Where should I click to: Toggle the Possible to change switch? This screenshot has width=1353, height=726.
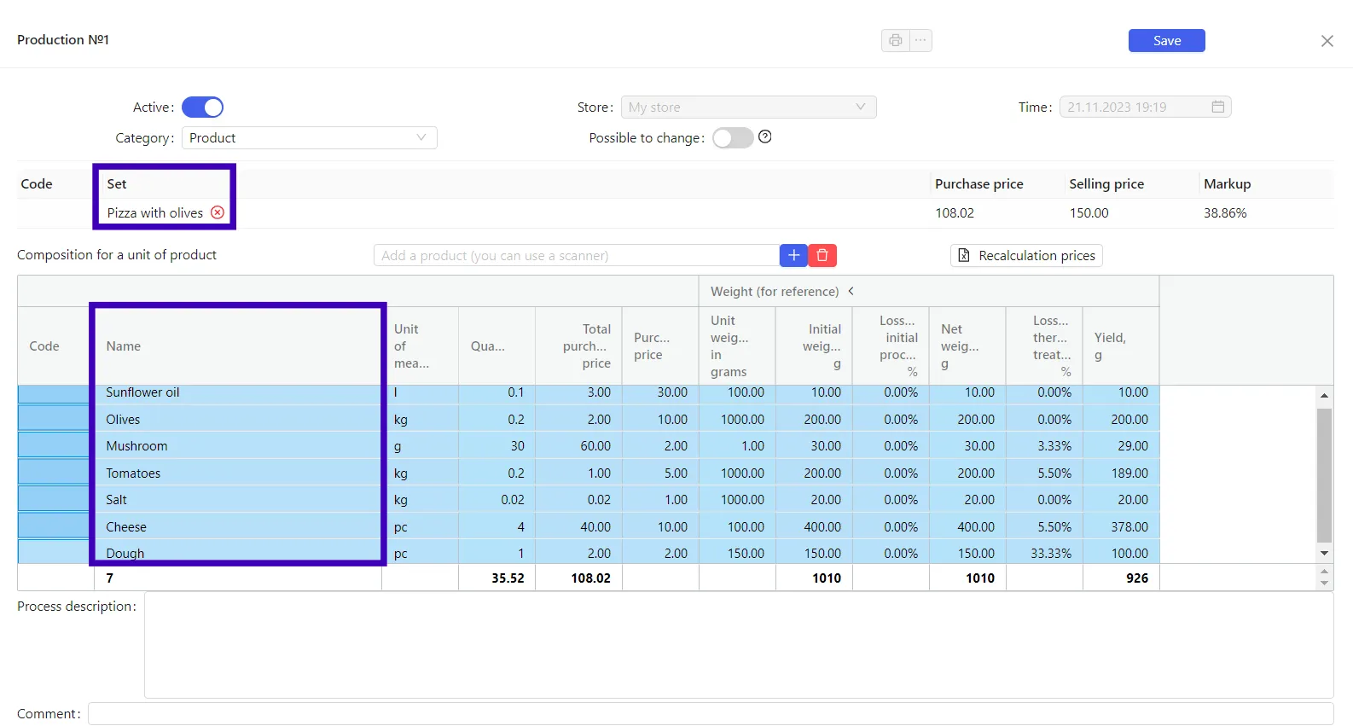(733, 137)
